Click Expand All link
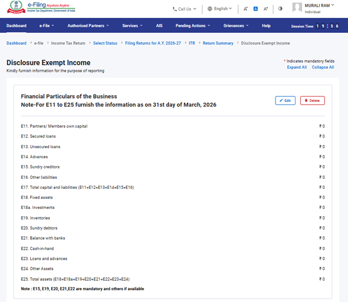This screenshot has height=302, width=348. coord(297,67)
